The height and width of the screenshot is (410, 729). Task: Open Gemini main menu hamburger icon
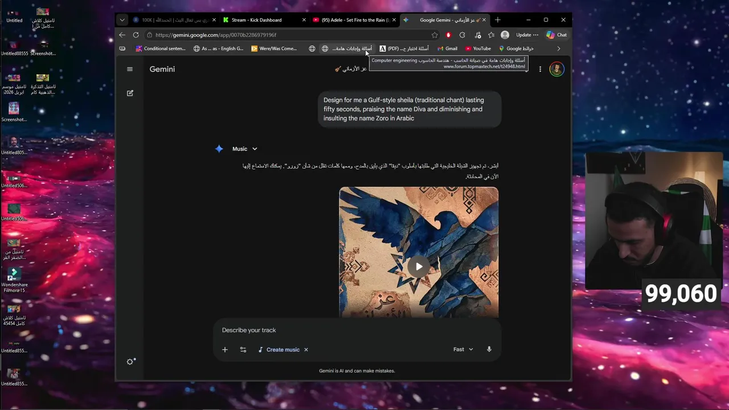[130, 69]
